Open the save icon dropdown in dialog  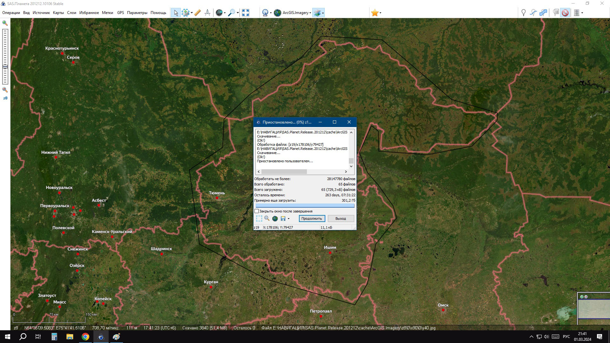click(x=288, y=219)
